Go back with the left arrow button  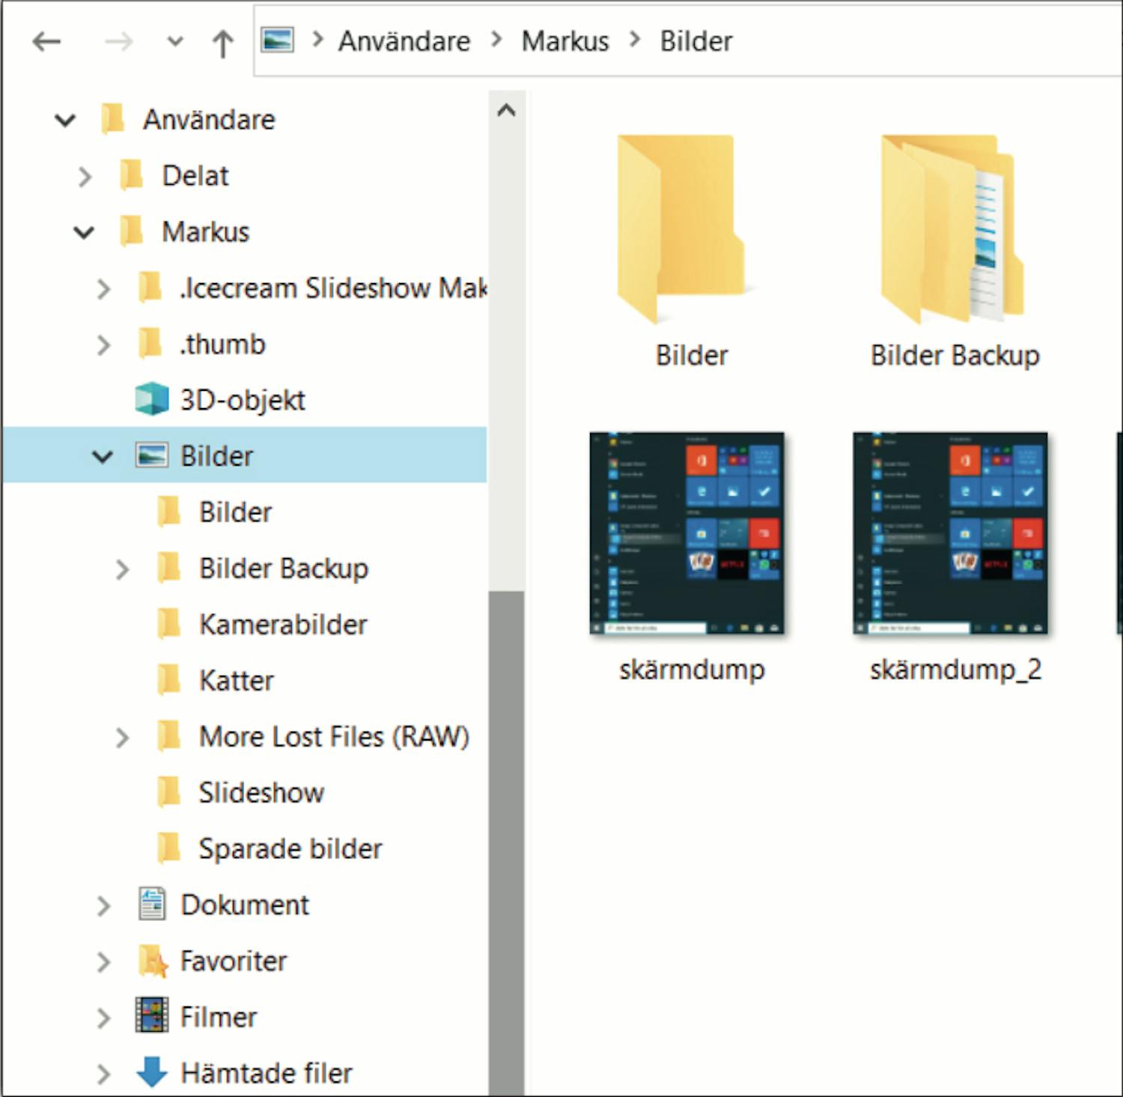46,41
